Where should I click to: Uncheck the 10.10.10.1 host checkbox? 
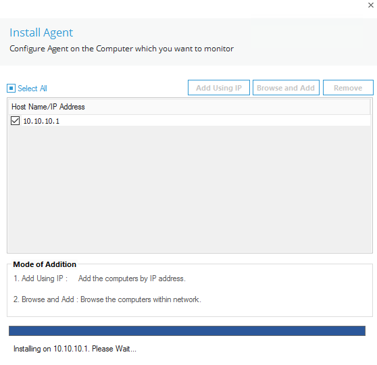click(x=15, y=121)
